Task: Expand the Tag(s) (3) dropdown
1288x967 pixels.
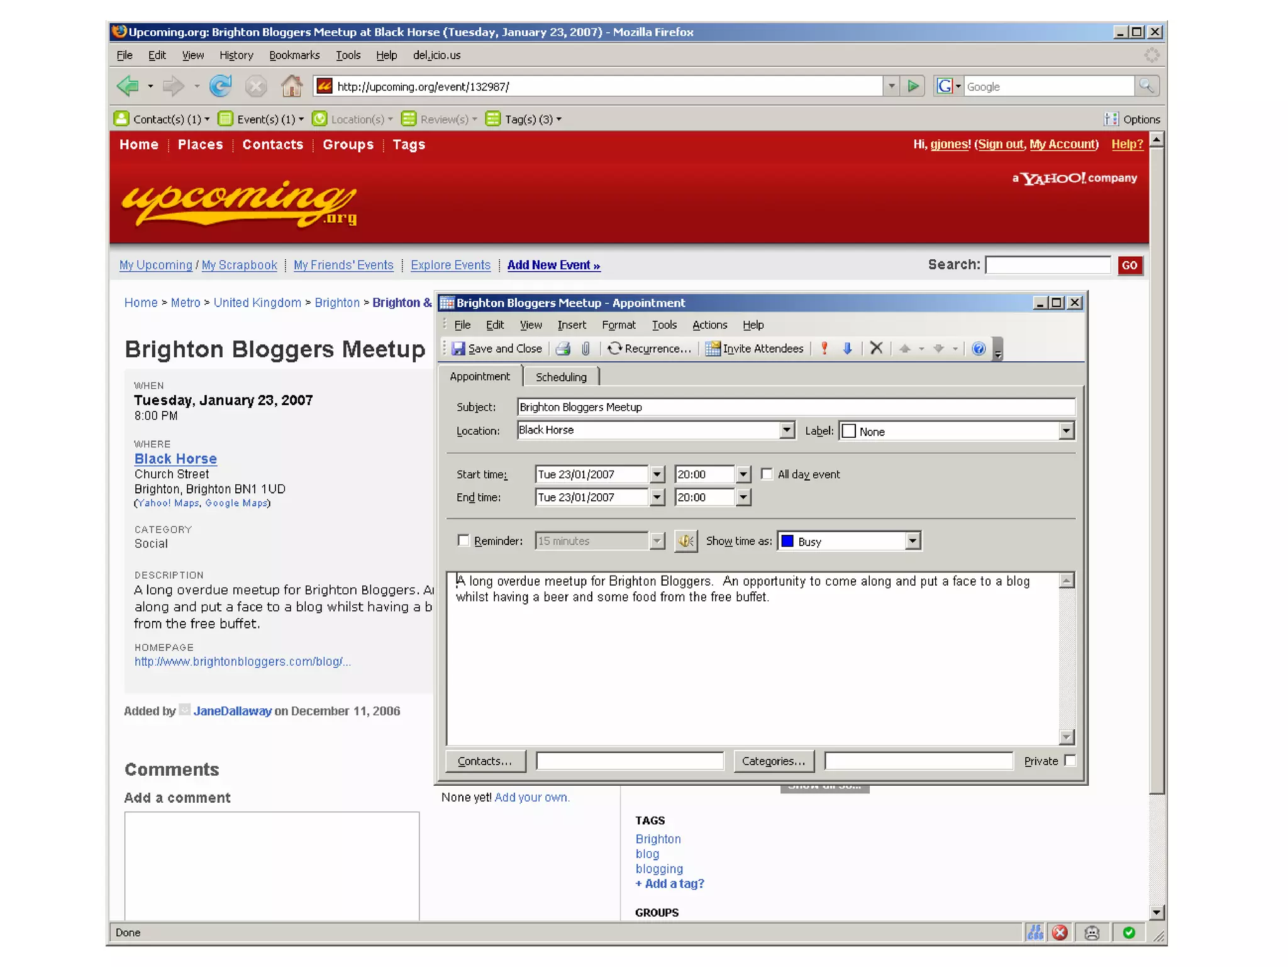Action: coord(558,119)
